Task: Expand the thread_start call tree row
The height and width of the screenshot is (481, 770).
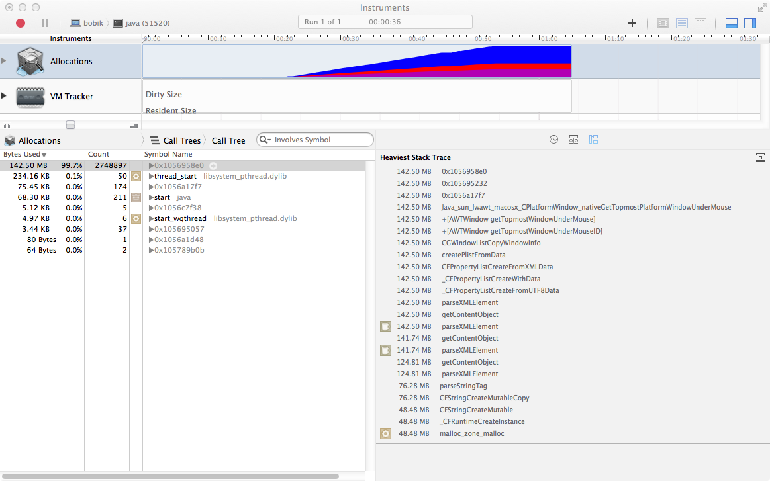Action: click(151, 177)
